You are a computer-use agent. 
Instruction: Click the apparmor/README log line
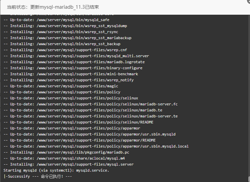[x=80, y=140]
